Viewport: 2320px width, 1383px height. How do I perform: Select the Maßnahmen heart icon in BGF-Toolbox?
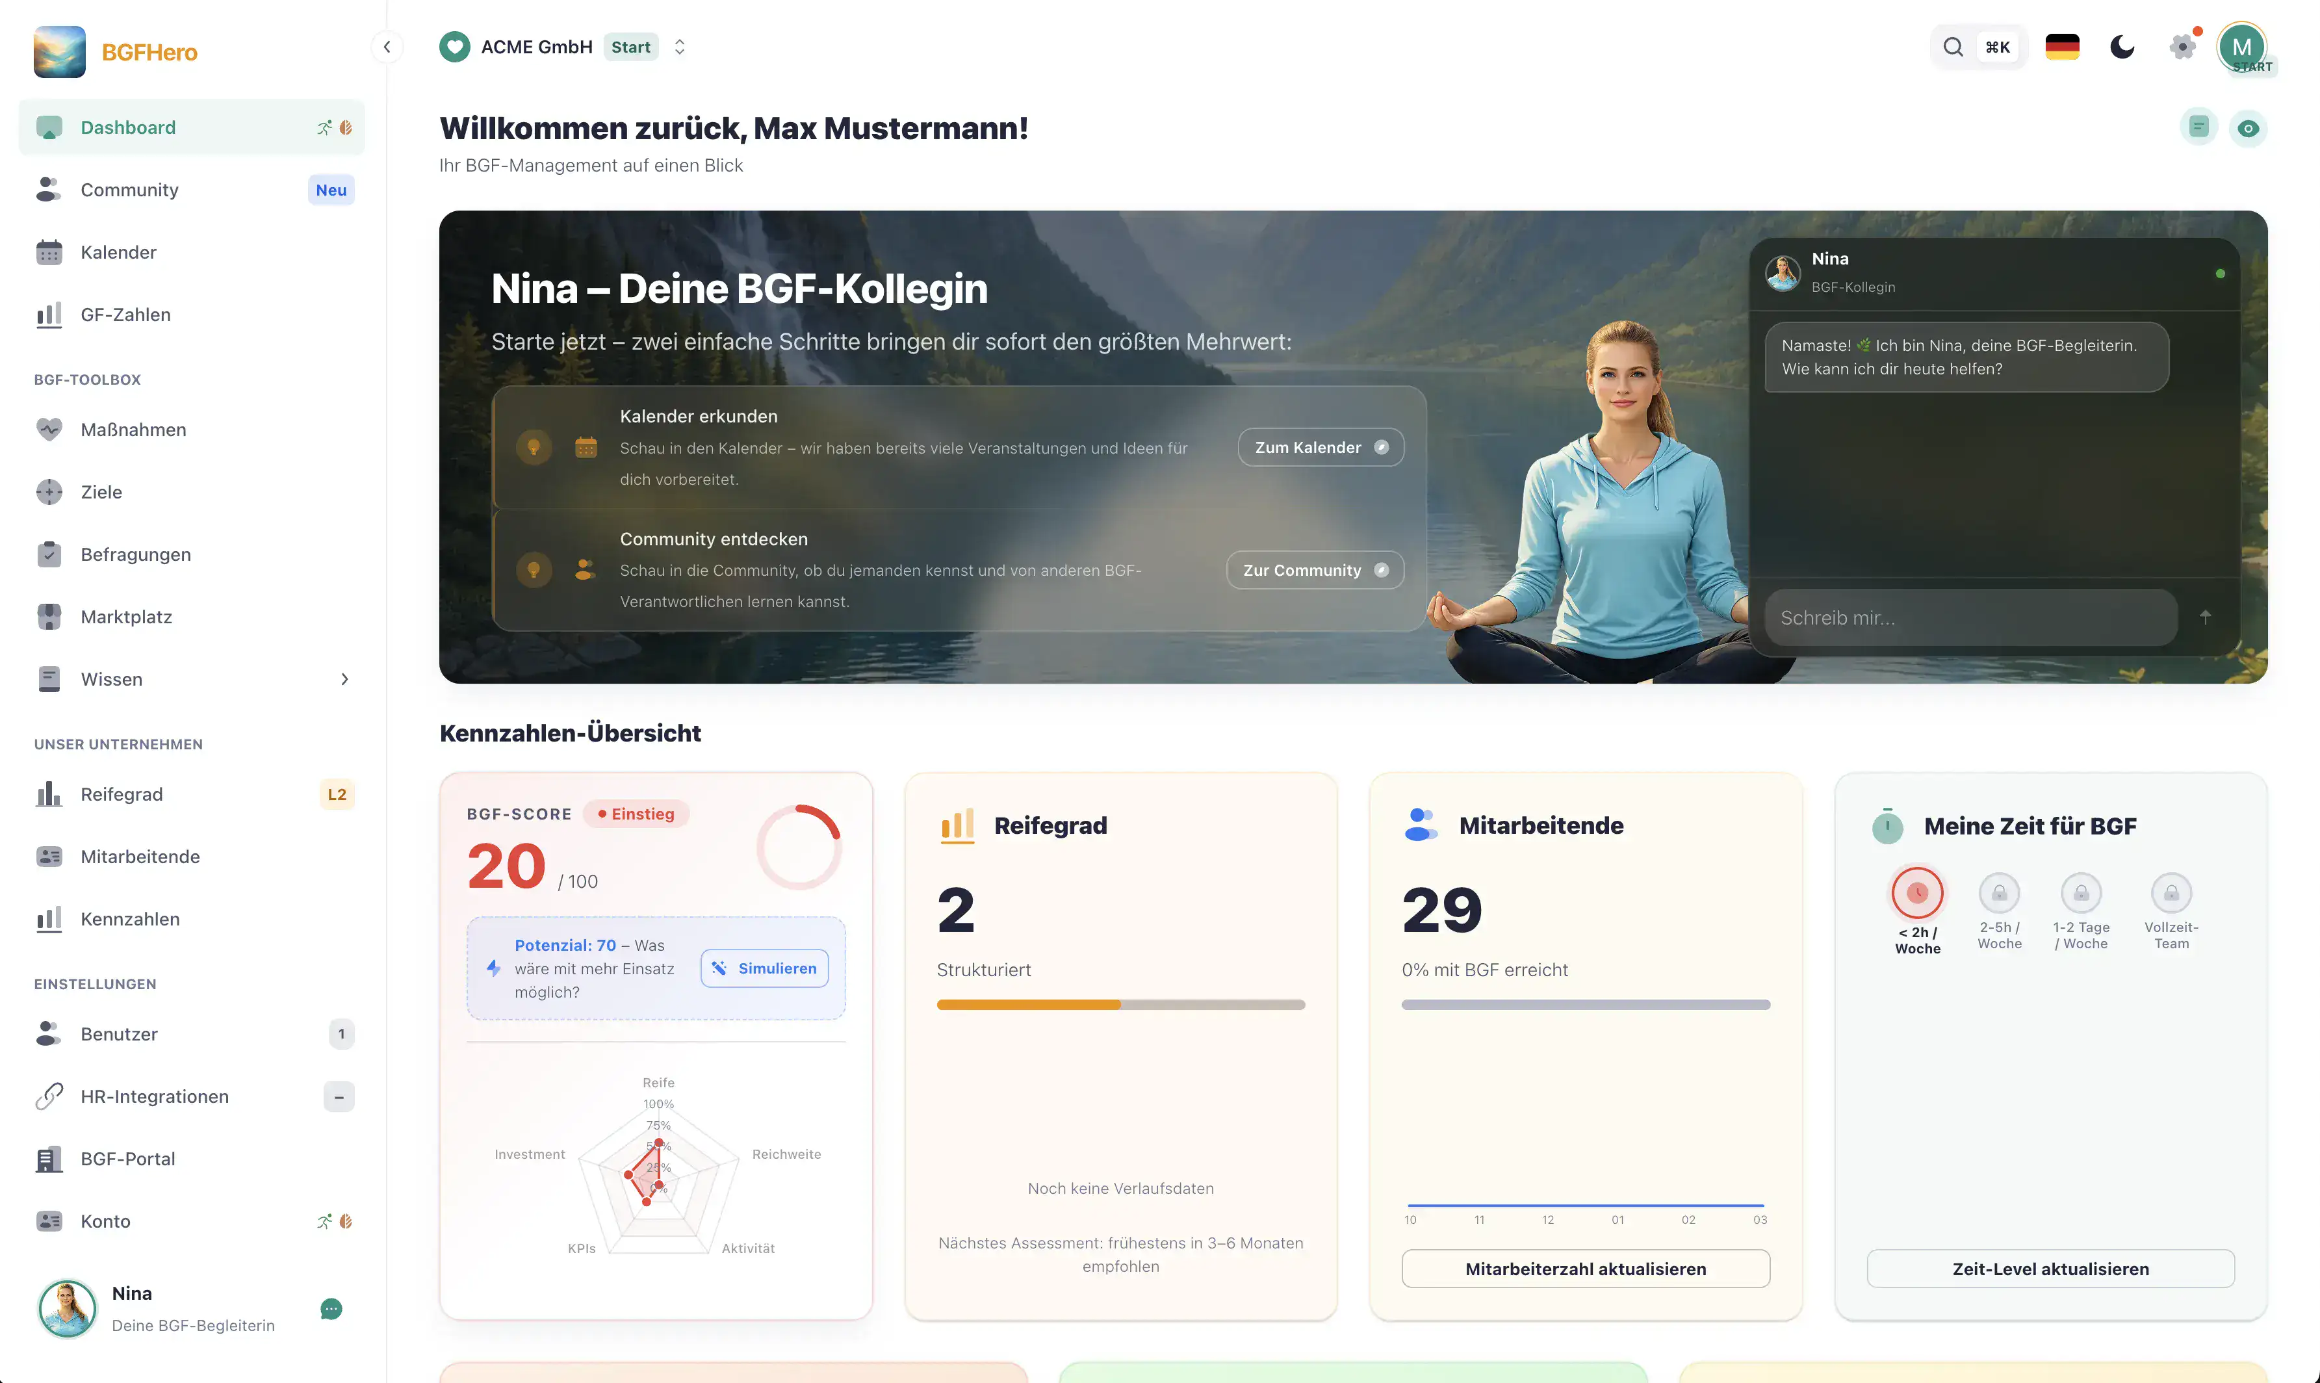[x=49, y=430]
